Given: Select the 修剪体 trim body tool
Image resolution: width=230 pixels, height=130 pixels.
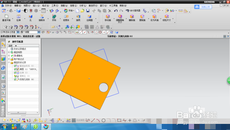Looking at the screenshot, I should point(66,18).
